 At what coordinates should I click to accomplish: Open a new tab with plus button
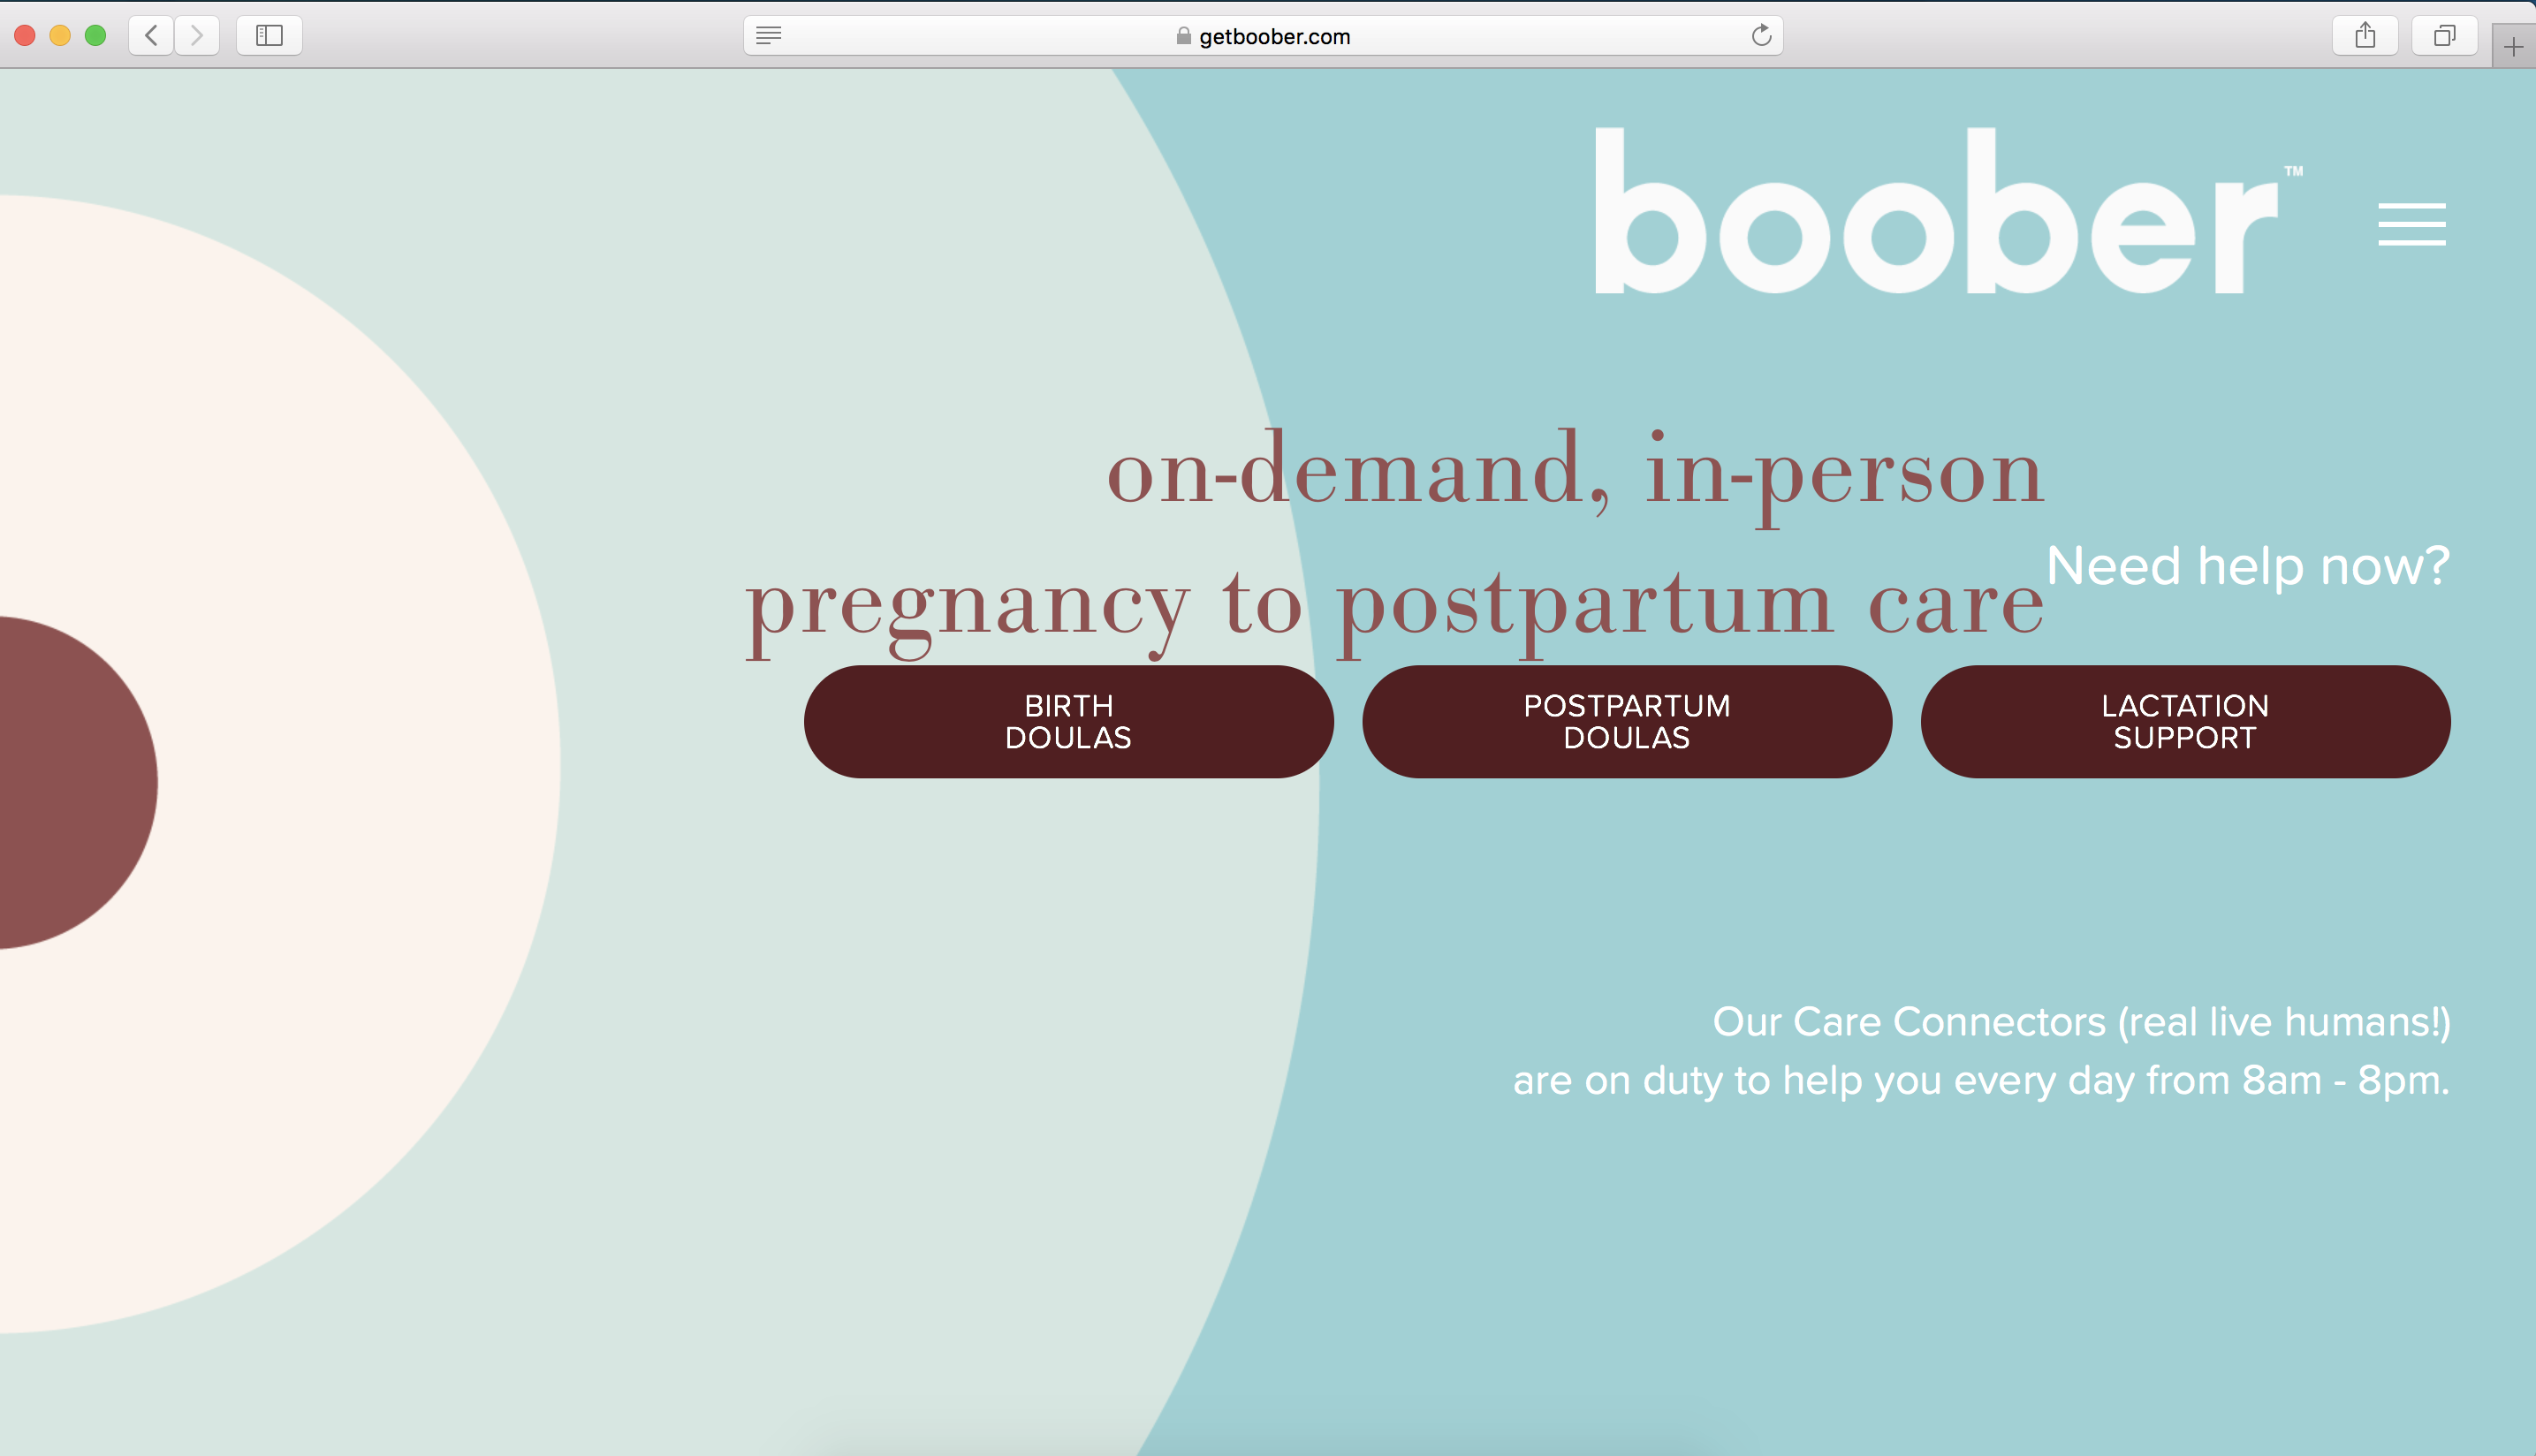click(x=2513, y=46)
